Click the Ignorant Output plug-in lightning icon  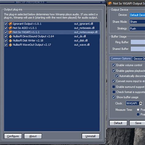pyautogui.click(x=10, y=24)
